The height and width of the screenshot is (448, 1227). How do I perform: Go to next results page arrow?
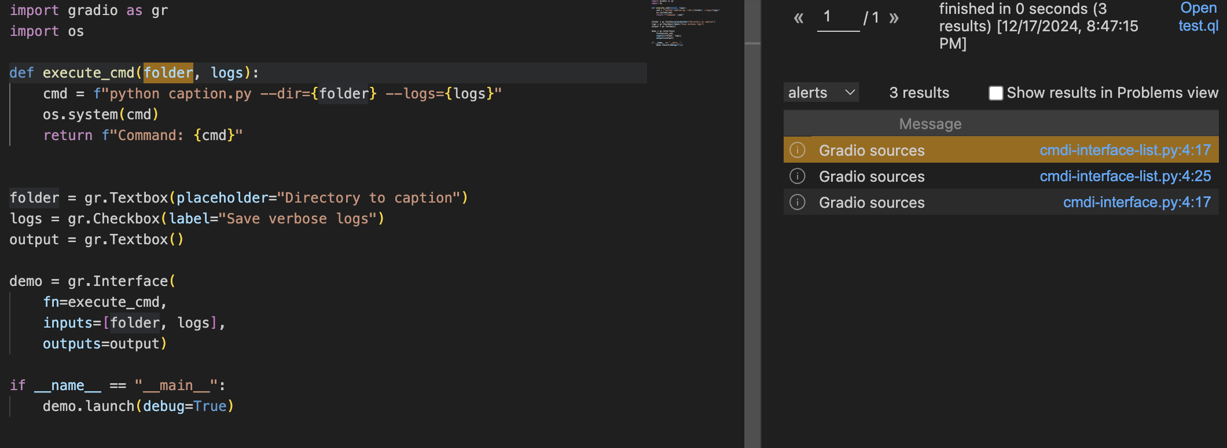tap(894, 18)
